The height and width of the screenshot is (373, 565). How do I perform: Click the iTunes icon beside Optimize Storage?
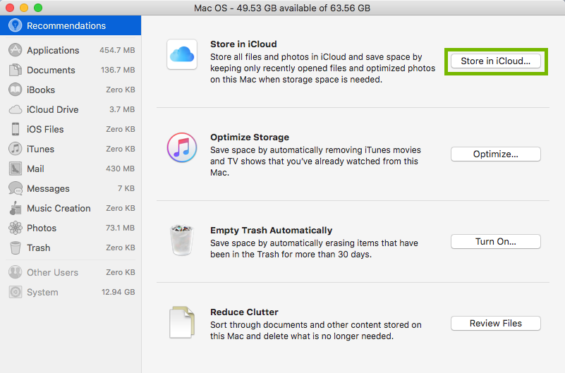pyautogui.click(x=182, y=147)
